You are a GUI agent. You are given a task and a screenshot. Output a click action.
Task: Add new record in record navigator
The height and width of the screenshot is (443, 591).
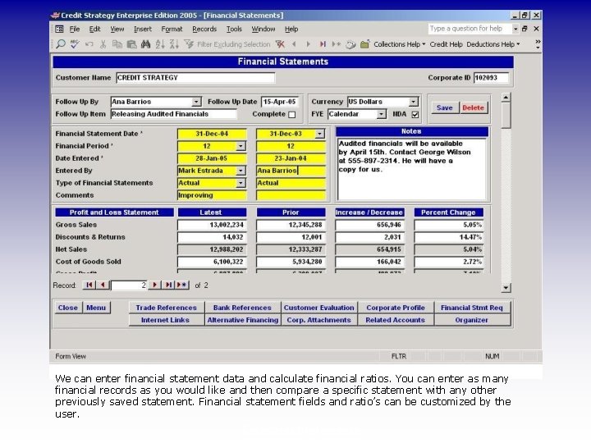coord(182,285)
